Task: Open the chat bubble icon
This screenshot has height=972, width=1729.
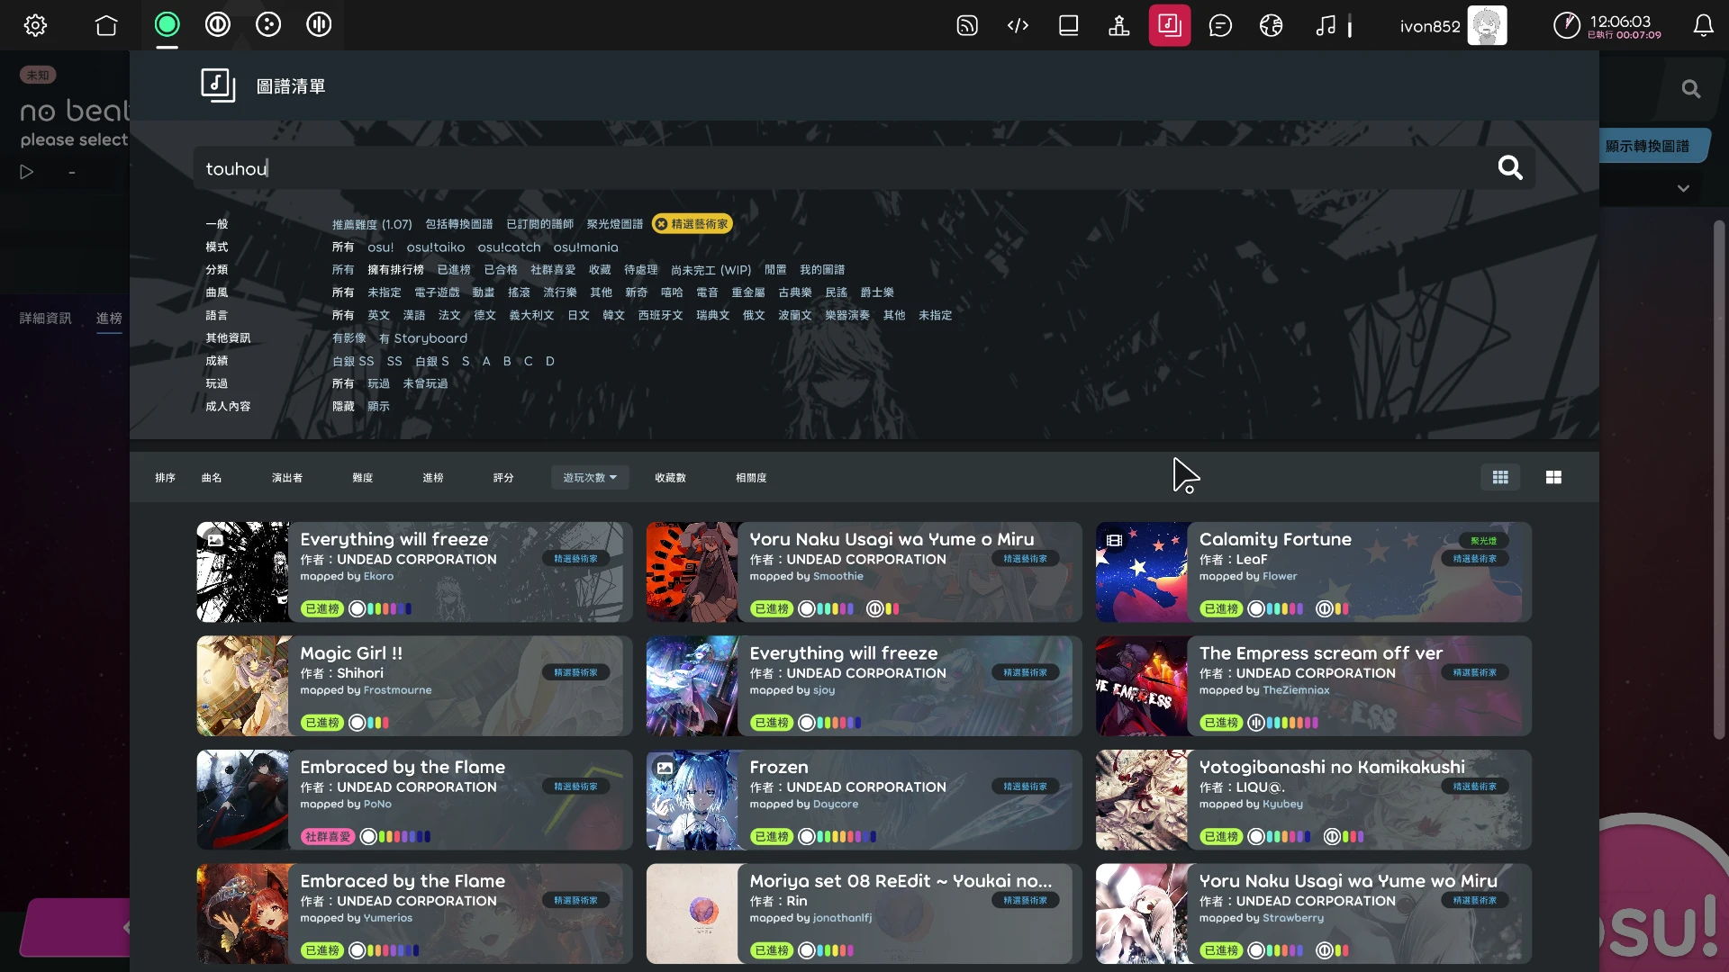Action: point(1220,25)
